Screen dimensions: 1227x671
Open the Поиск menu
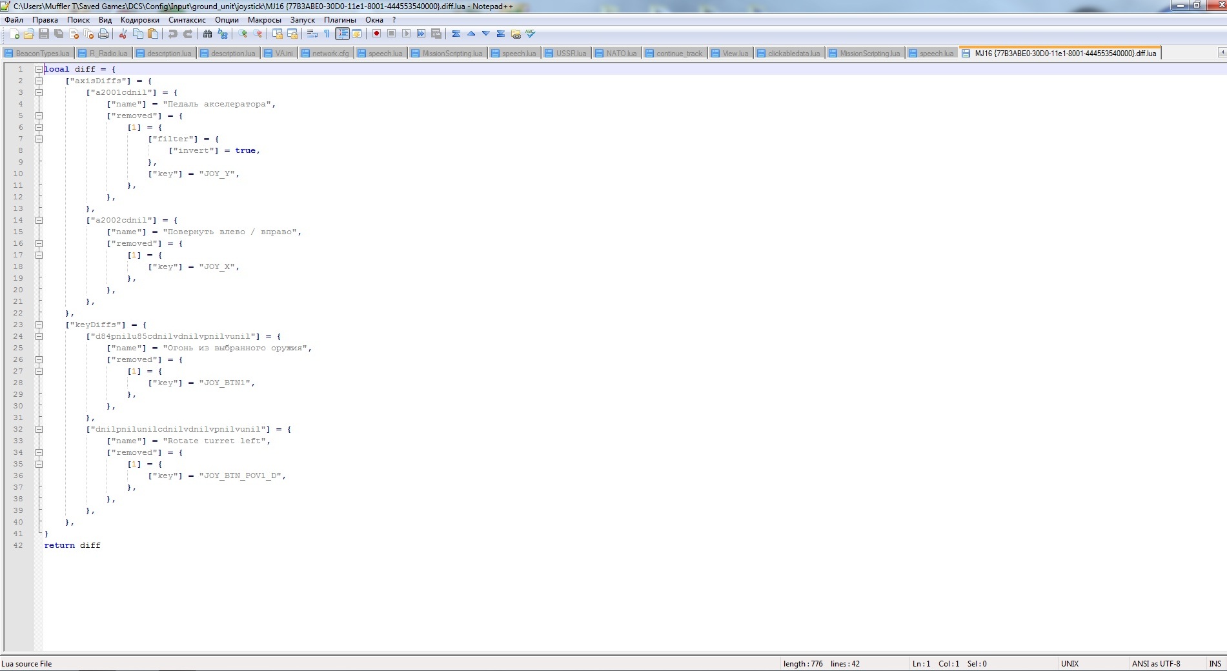79,20
